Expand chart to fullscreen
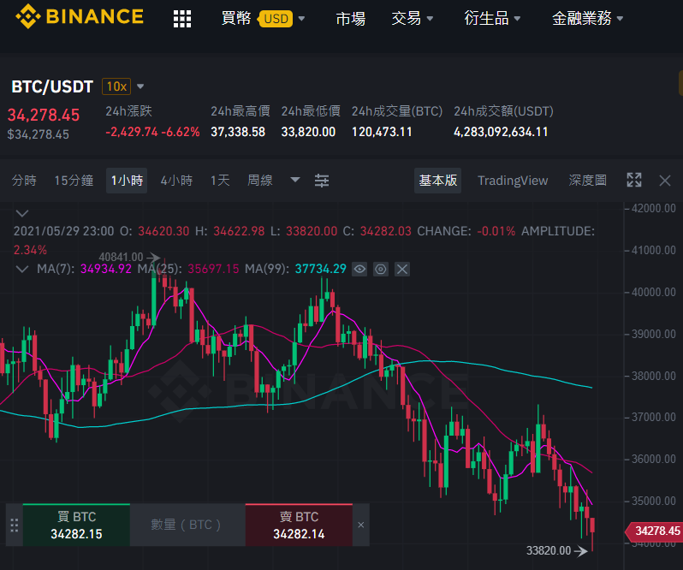683x570 pixels. [x=633, y=180]
